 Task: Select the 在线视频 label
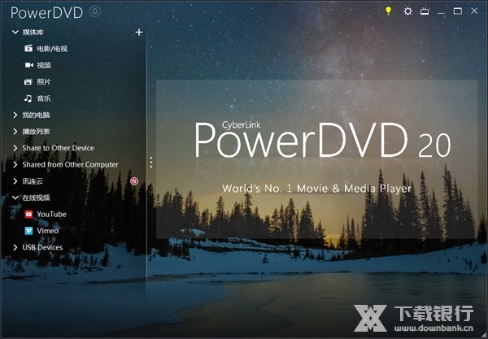36,198
